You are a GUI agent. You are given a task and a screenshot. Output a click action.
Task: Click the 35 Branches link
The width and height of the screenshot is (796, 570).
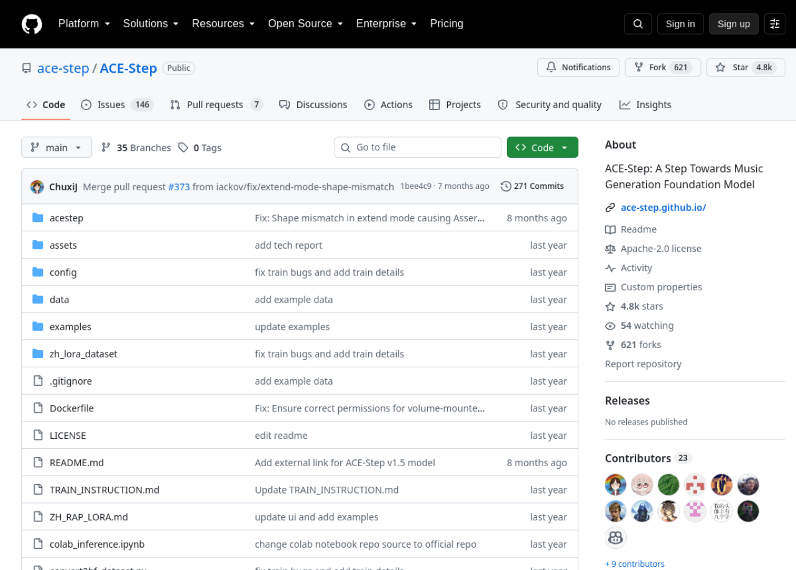tap(136, 147)
